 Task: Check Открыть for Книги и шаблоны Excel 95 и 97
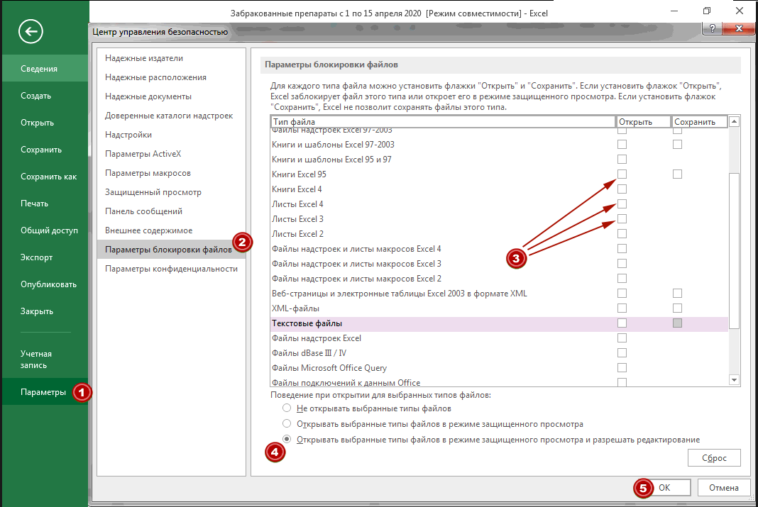[x=622, y=160]
